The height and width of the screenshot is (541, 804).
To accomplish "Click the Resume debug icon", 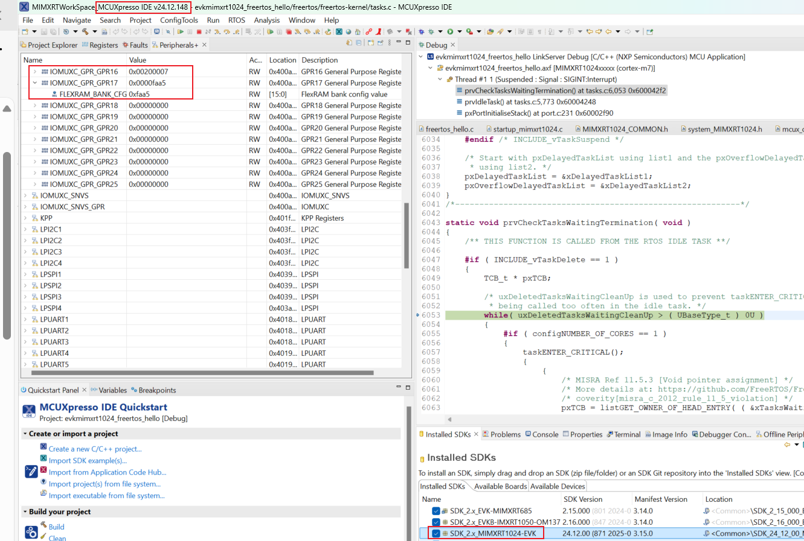I will 181,31.
